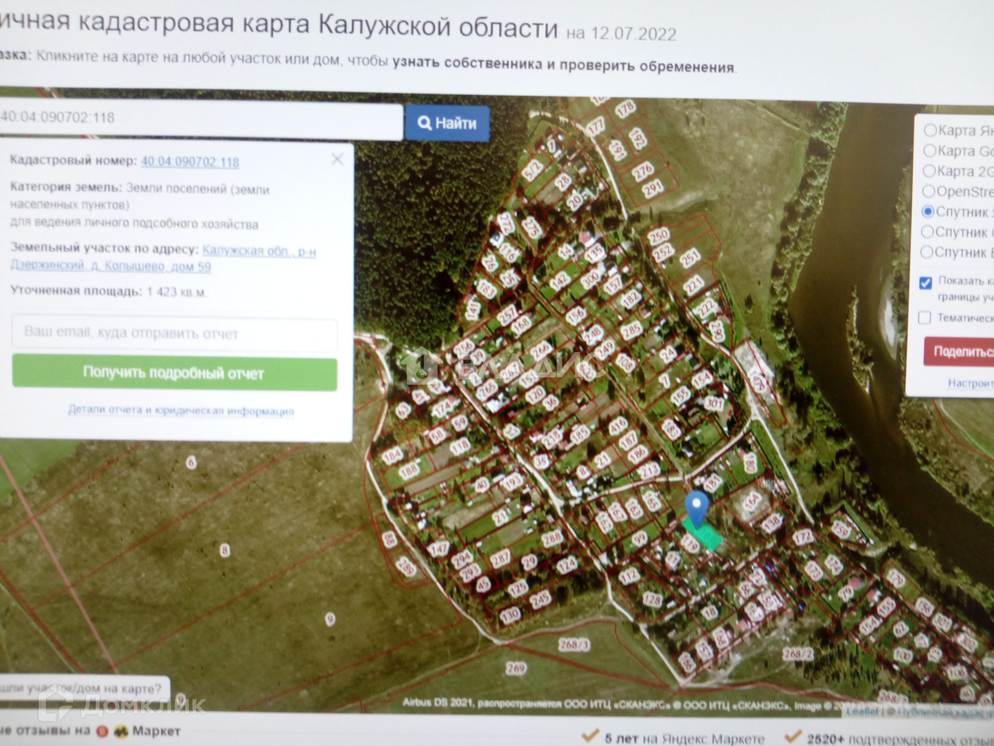The width and height of the screenshot is (994, 746).
Task: Click parcel label "147" on the map
Action: tap(439, 549)
